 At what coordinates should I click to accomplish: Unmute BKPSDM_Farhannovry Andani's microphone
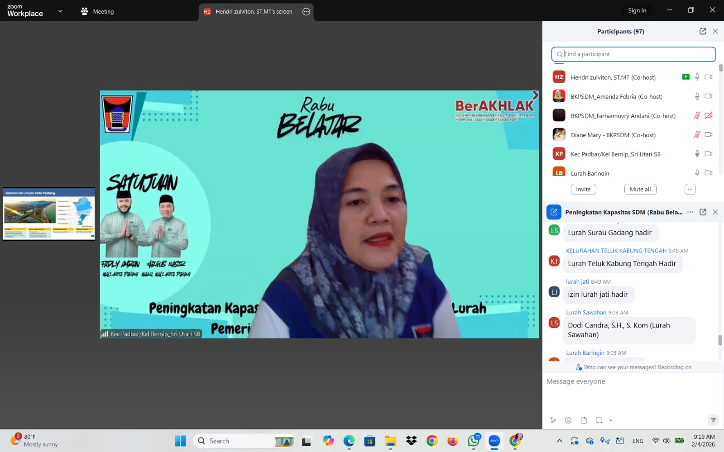[x=697, y=116]
